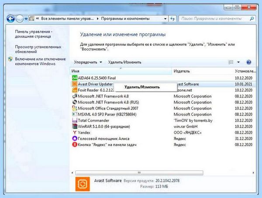The image size is (262, 198).
Task: Click the win.rar GmbH publisher cell
Action: [x=186, y=126]
